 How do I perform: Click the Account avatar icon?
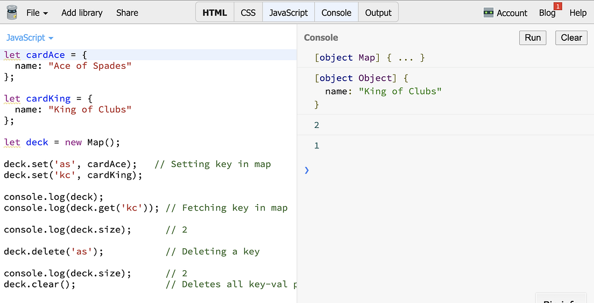coord(489,13)
